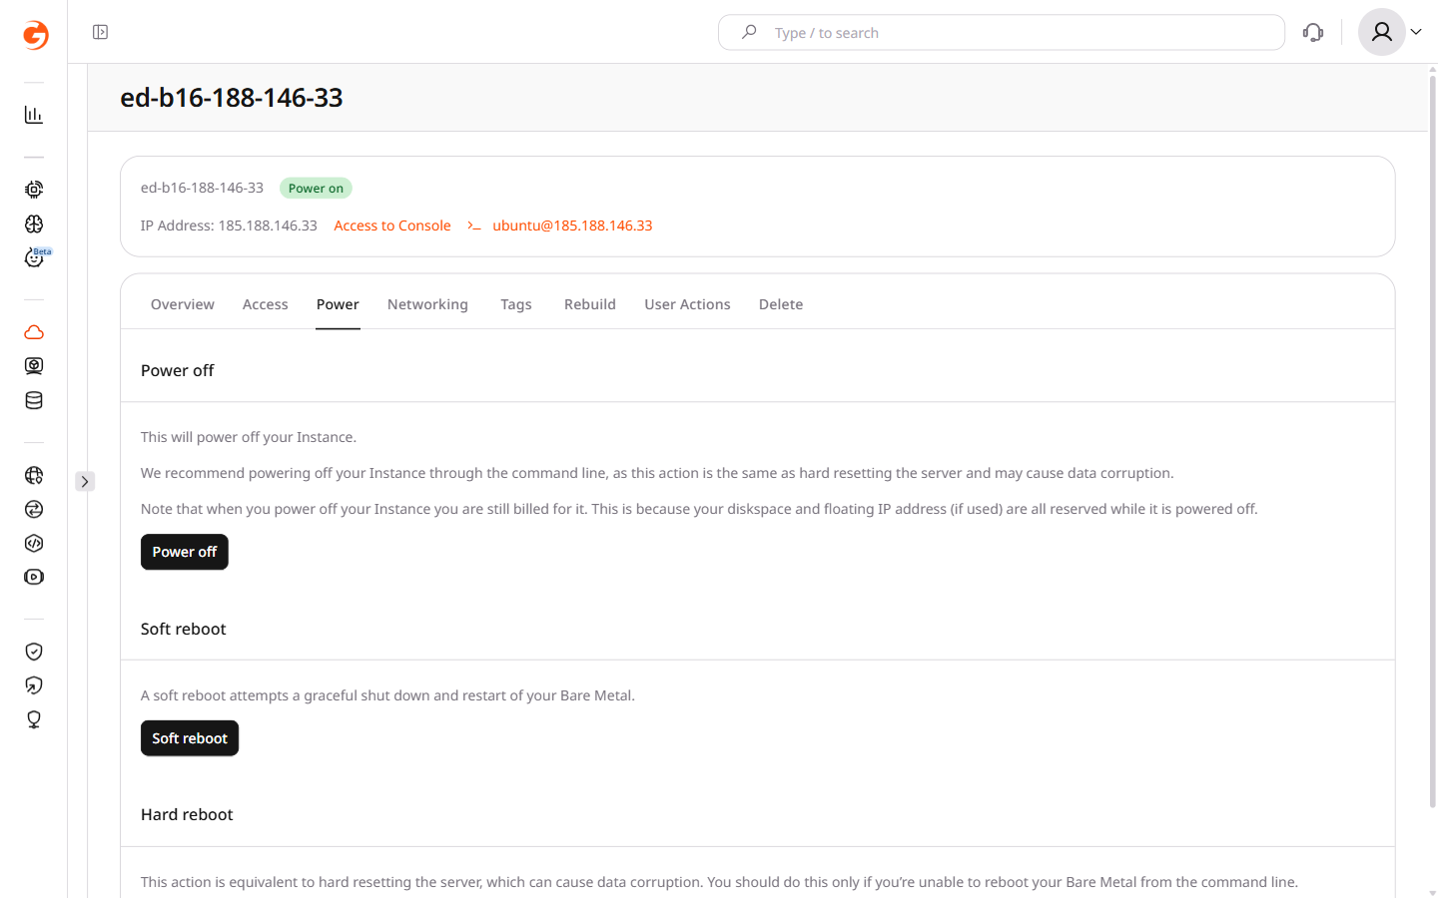
Task: Click the black Power off button
Action: 185,552
